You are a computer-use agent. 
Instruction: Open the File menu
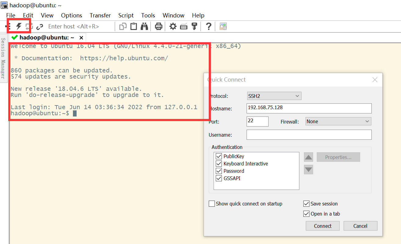pyautogui.click(x=11, y=15)
